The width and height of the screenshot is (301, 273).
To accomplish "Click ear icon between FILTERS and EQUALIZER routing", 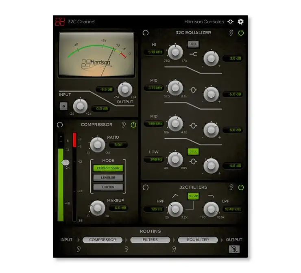I will coord(174,249).
